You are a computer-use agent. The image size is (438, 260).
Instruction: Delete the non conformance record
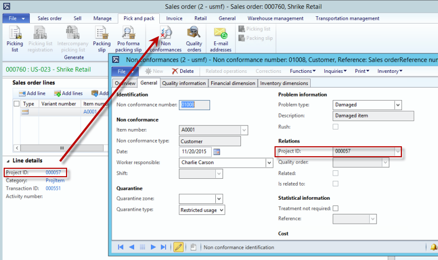click(183, 71)
